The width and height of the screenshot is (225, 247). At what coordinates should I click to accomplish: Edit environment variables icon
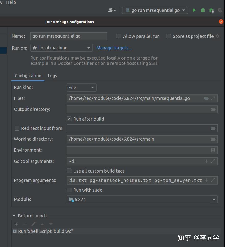tap(213, 150)
